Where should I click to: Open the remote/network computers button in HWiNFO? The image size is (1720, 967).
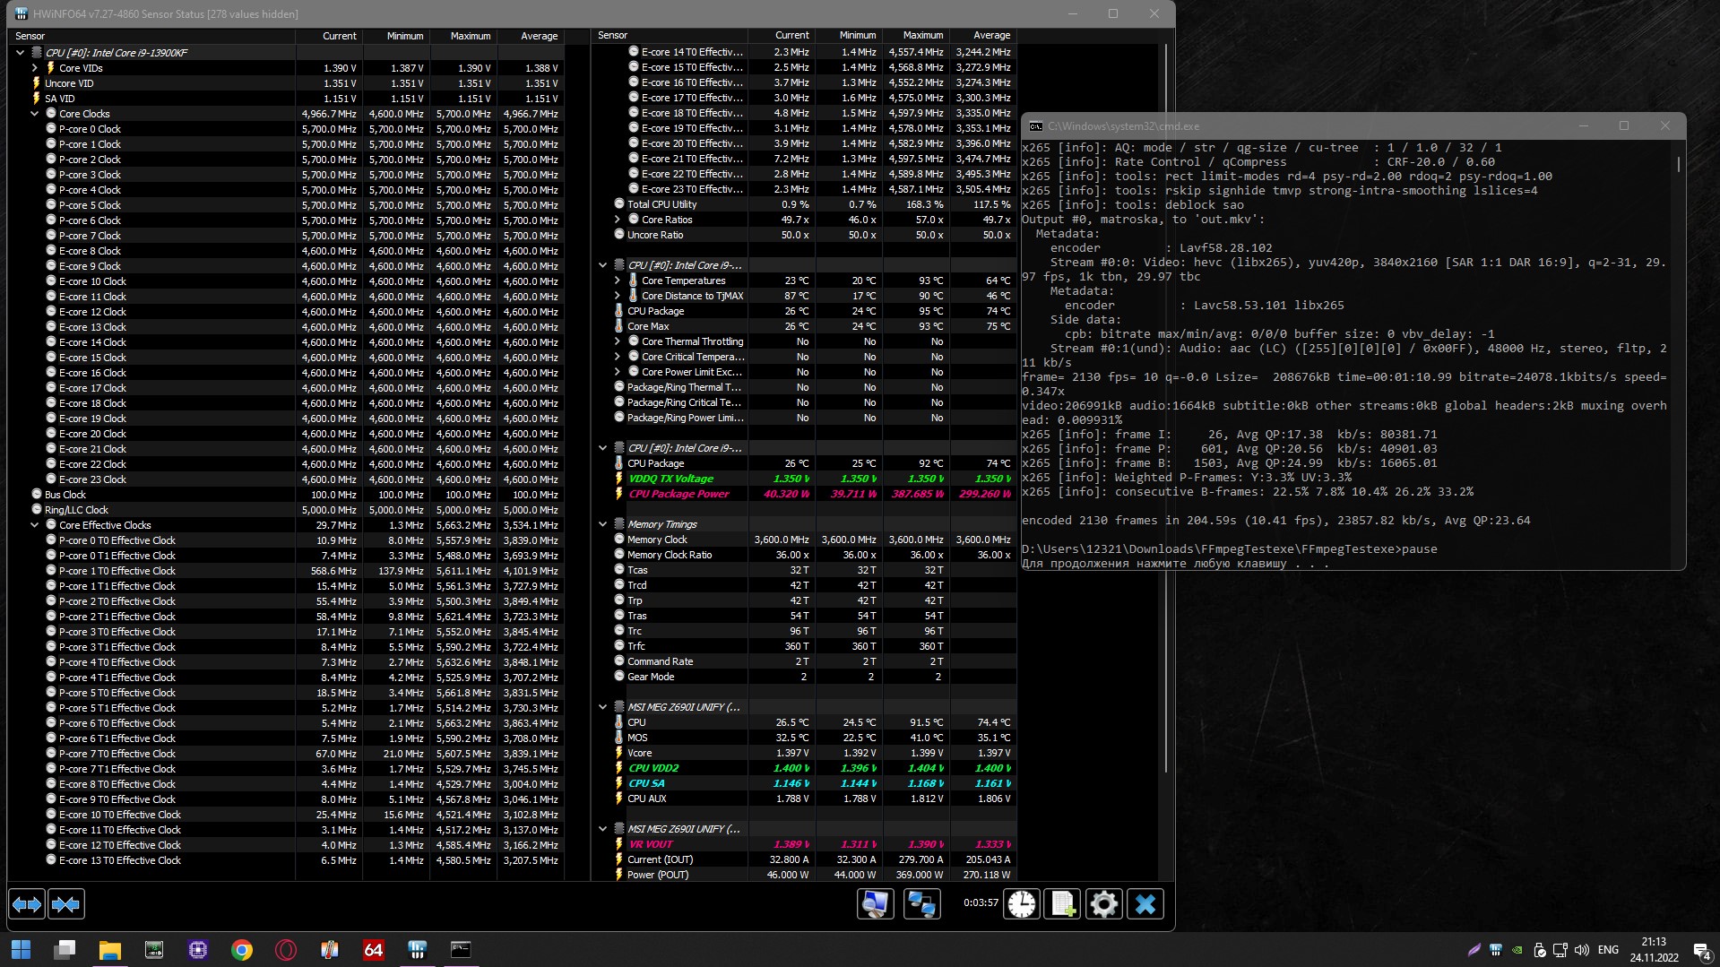click(x=921, y=904)
